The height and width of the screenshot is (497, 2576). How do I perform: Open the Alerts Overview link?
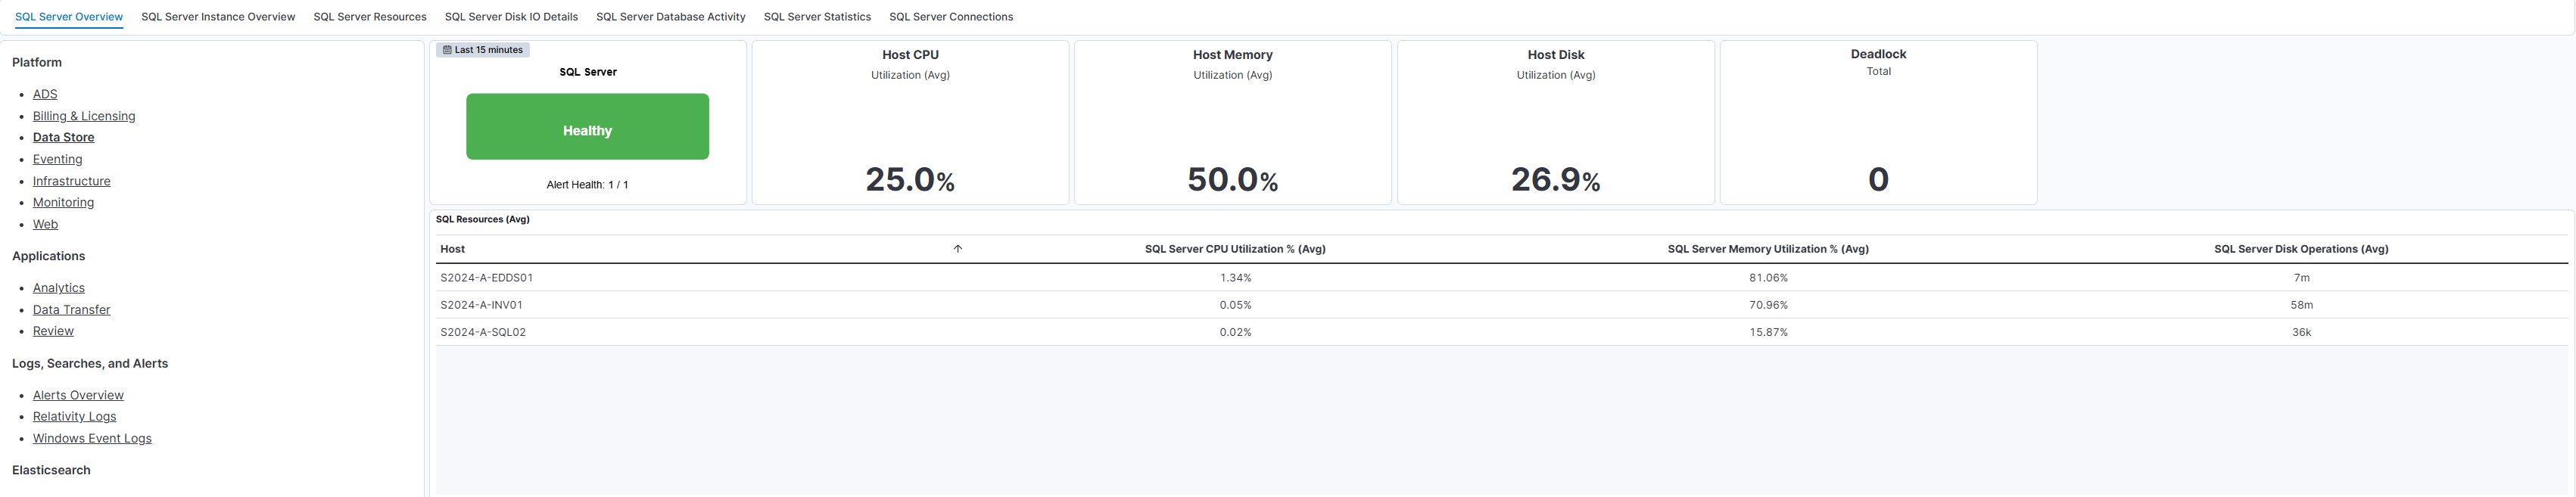[x=78, y=395]
